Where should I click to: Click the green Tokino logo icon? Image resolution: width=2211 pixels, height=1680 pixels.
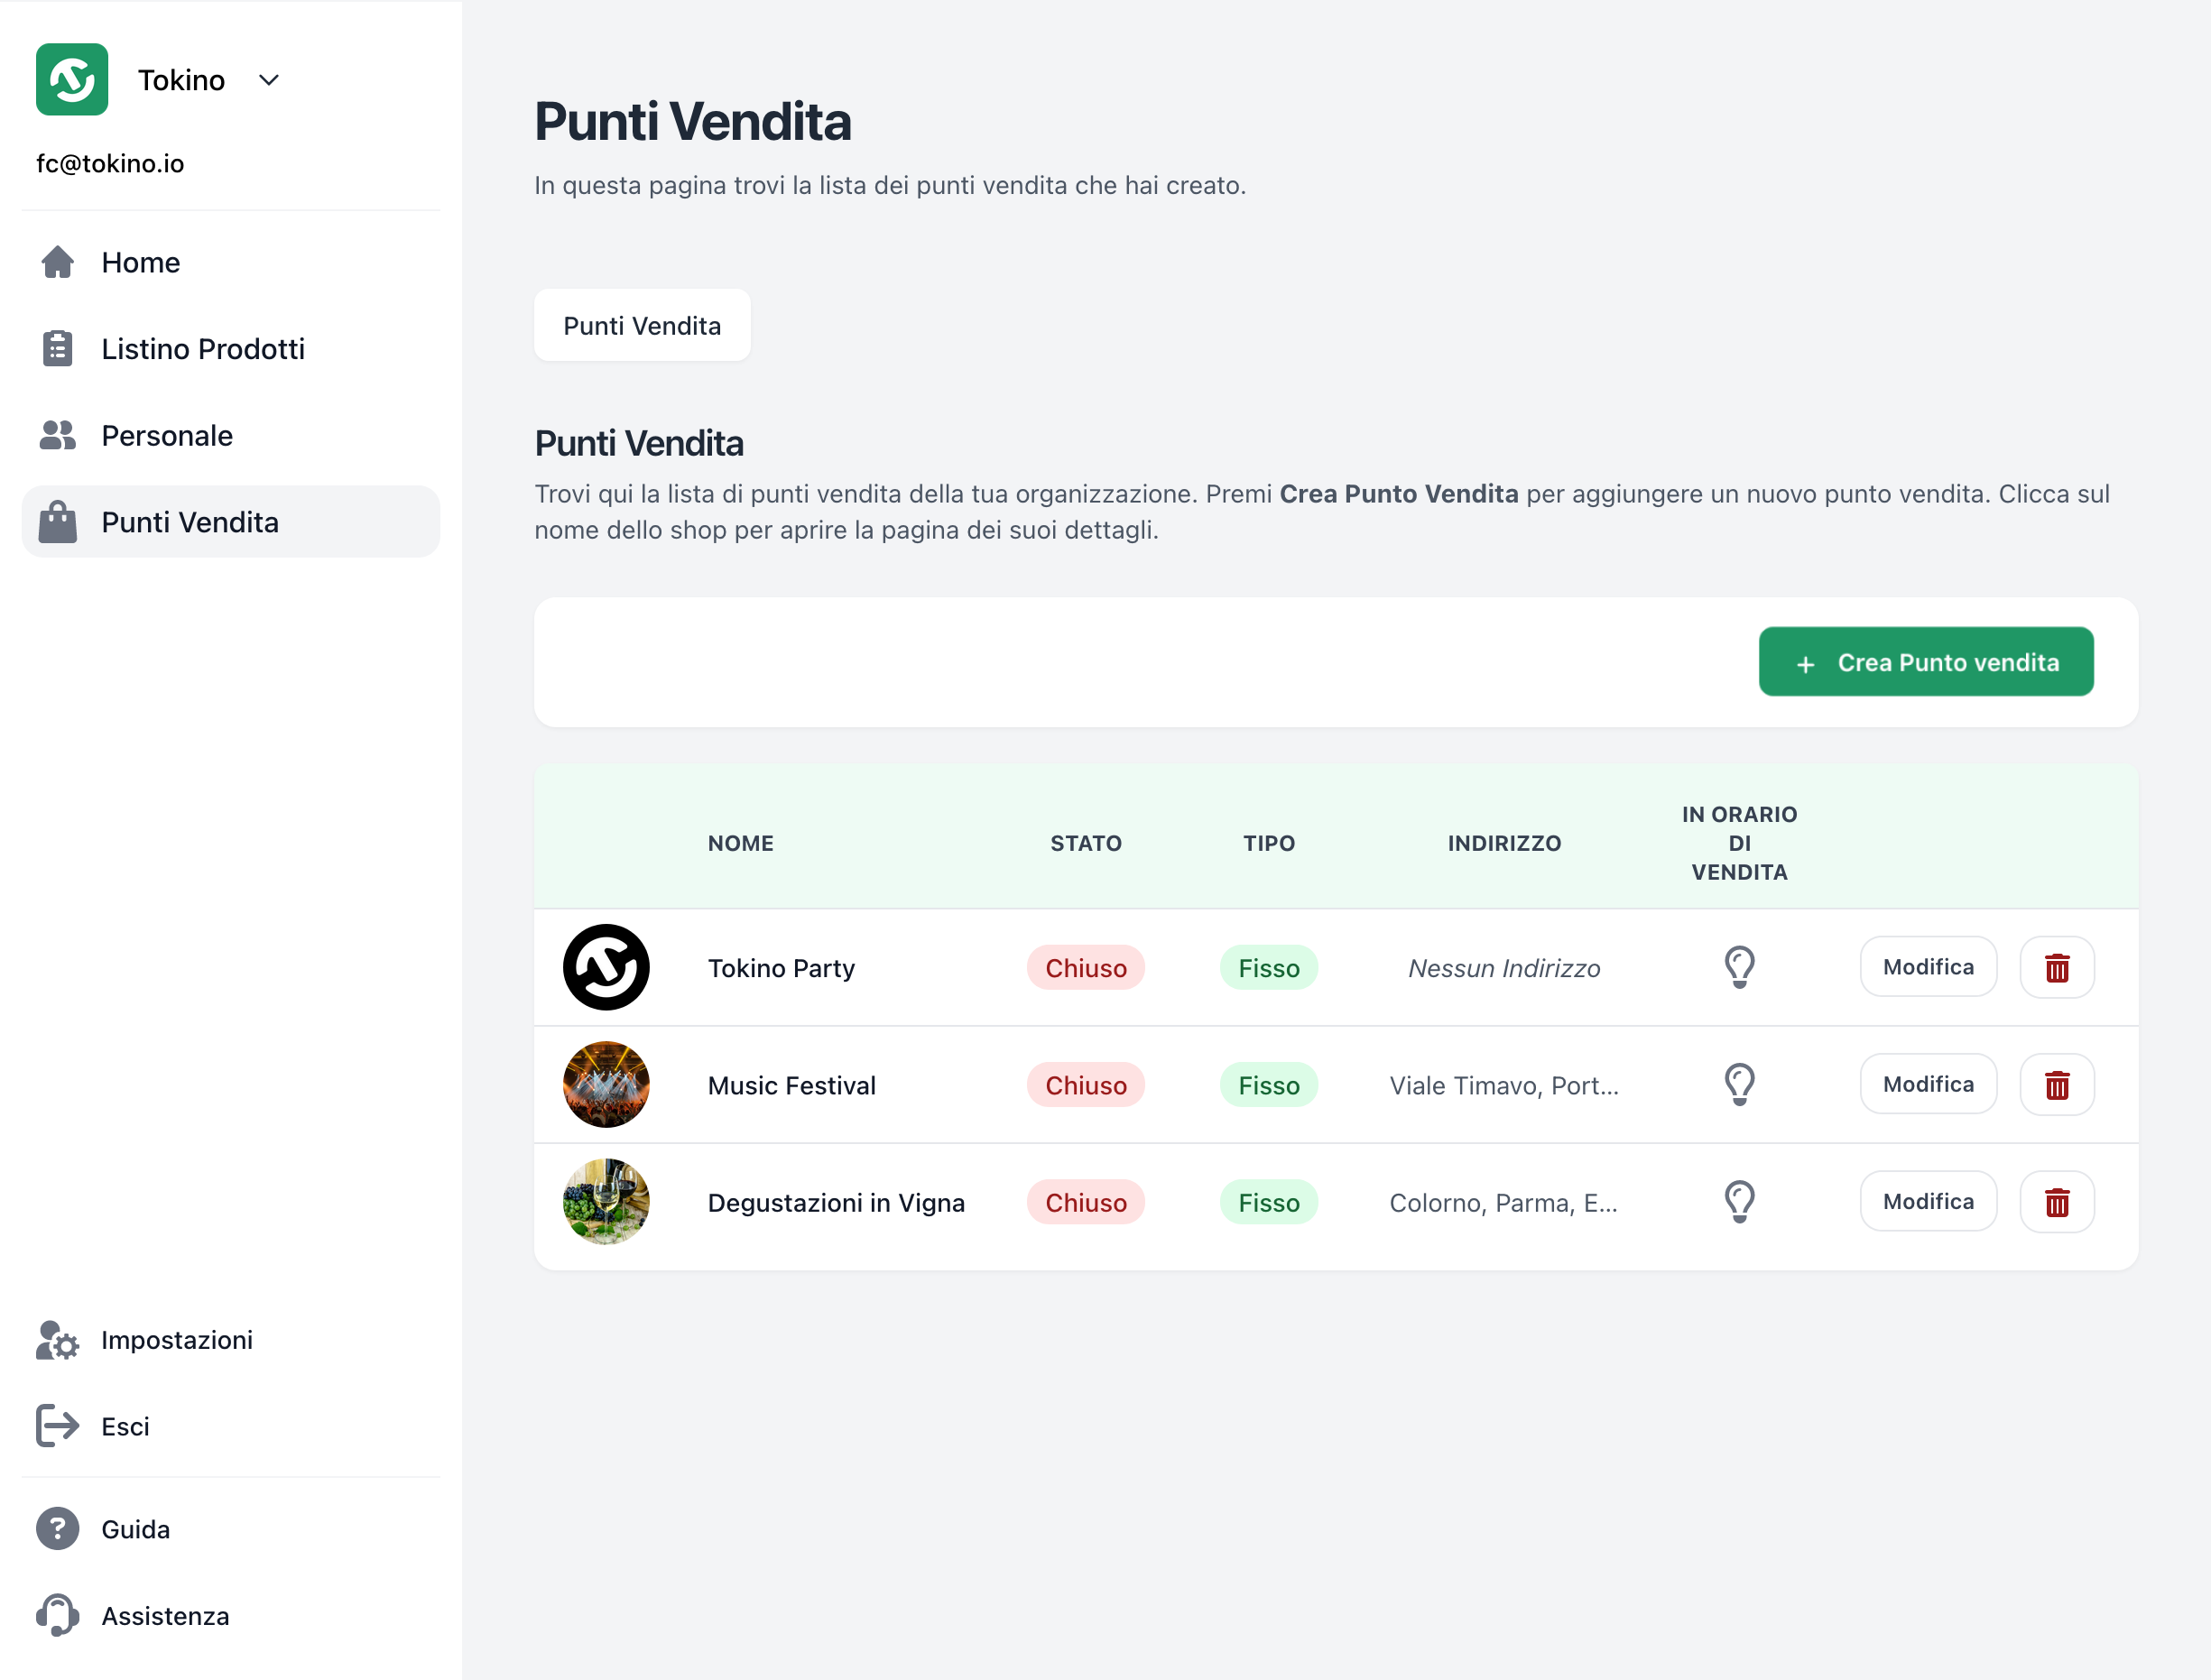pyautogui.click(x=72, y=80)
